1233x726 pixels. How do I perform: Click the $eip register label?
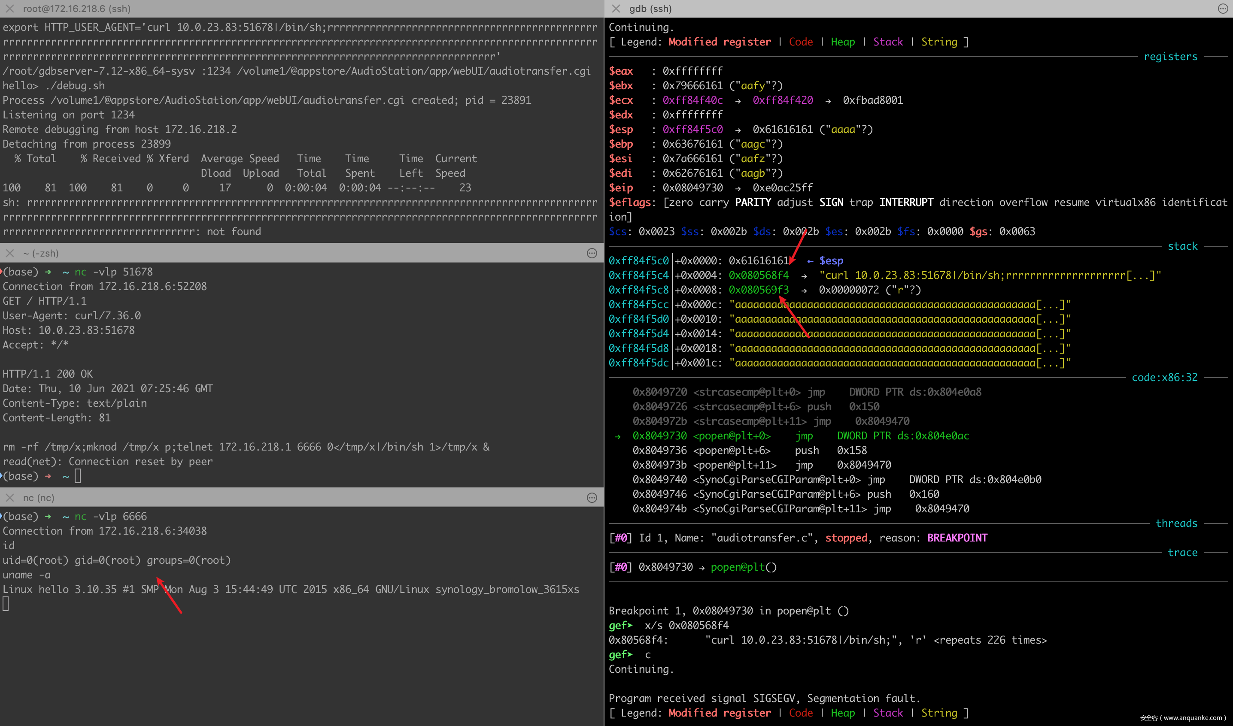coord(621,188)
